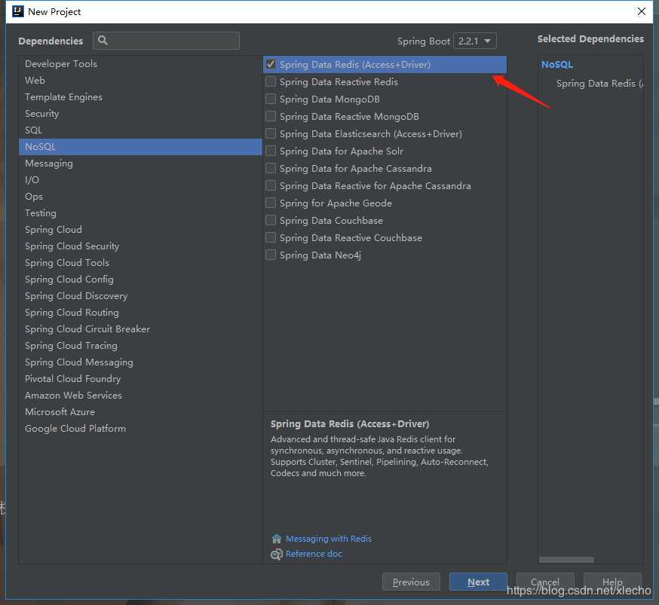This screenshot has width=659, height=605.
Task: Tick Spring Data Reactive Couchbase
Action: [x=271, y=237]
